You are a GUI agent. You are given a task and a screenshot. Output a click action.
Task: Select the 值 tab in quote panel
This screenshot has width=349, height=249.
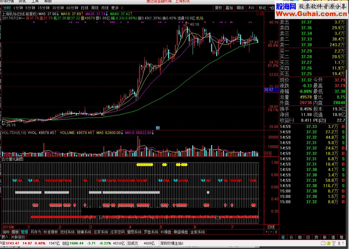[333, 237]
